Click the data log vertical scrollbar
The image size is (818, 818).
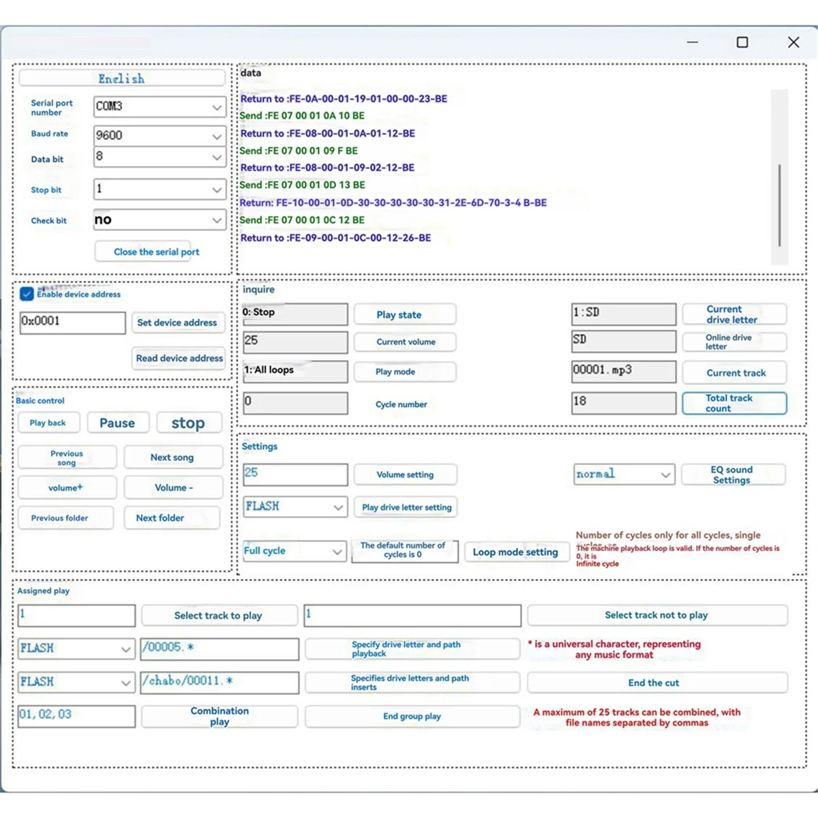[x=779, y=204]
